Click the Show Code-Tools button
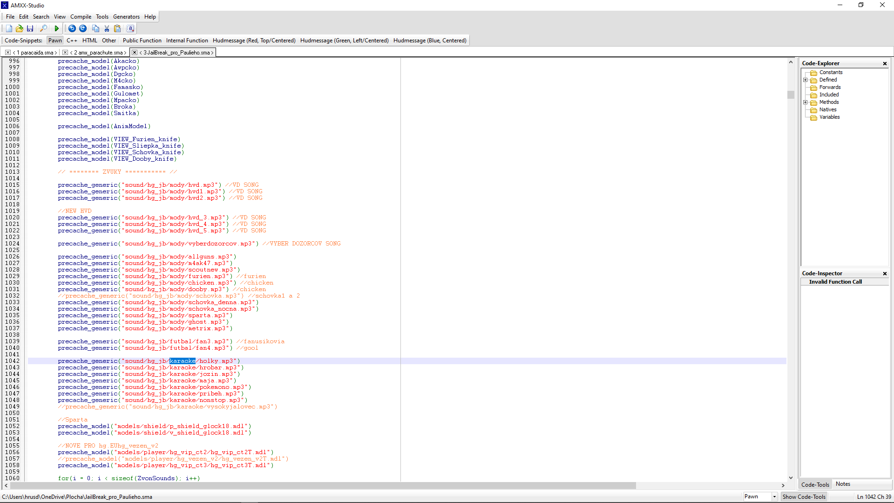 click(804, 496)
